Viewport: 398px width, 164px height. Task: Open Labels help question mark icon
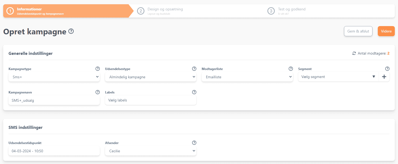[194, 92]
